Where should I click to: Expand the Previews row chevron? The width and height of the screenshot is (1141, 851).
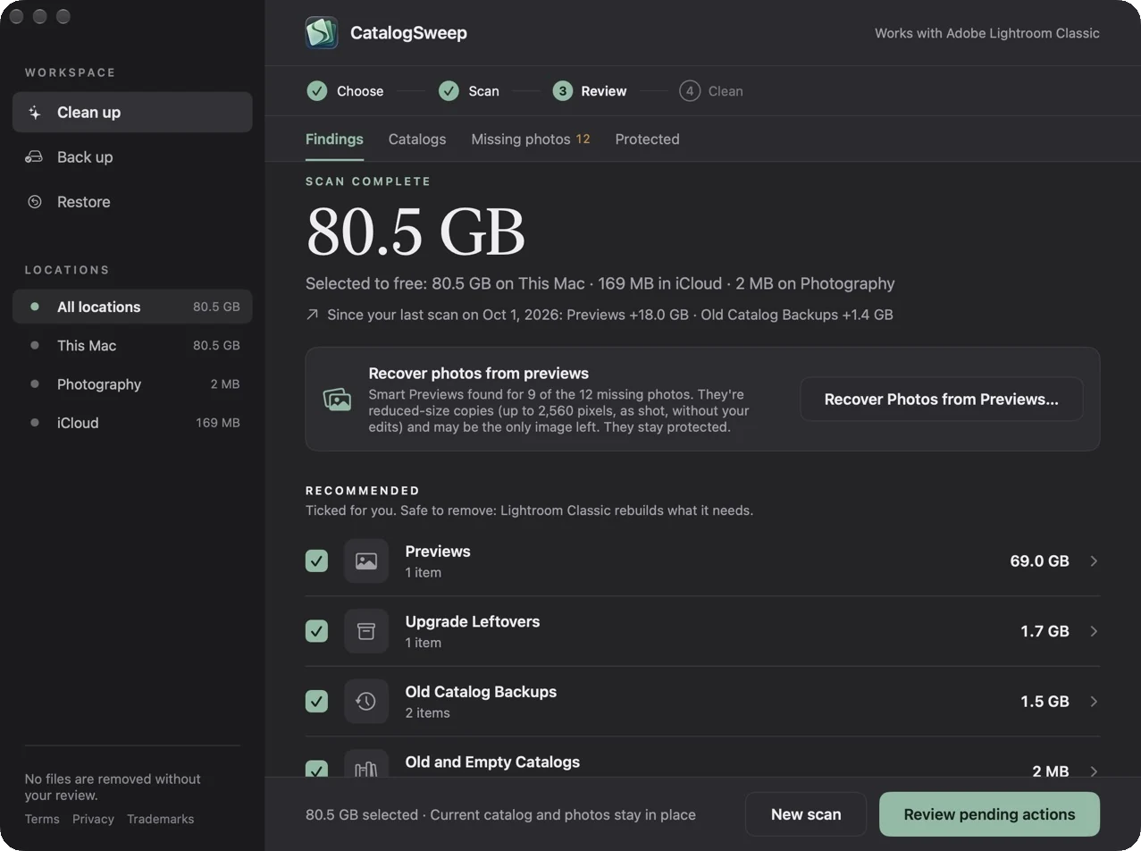click(1094, 561)
